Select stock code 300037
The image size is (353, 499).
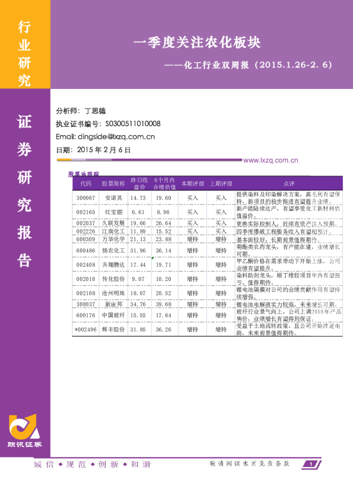[x=85, y=304]
